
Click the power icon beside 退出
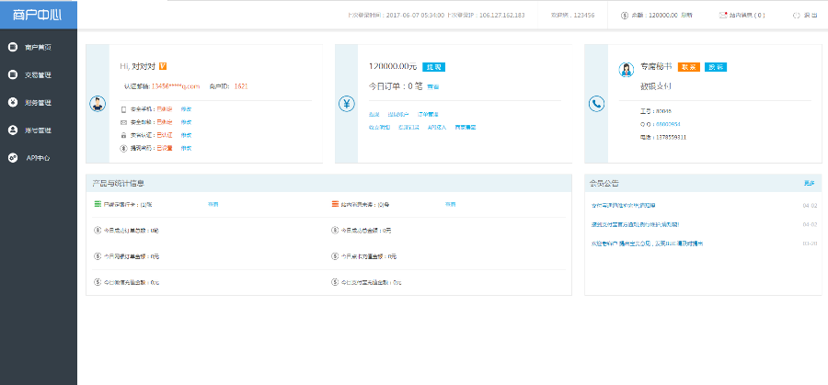tap(797, 16)
